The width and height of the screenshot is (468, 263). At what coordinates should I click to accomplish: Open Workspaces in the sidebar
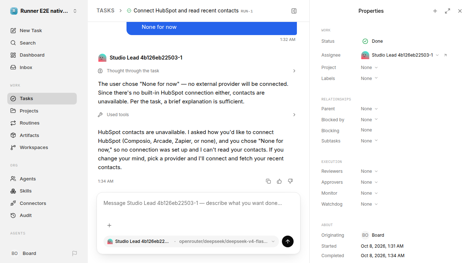42,148
